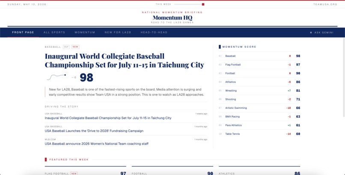345x175 pixels.
Task: Open the Women's National Team coaching staff story
Action: pos(97,144)
